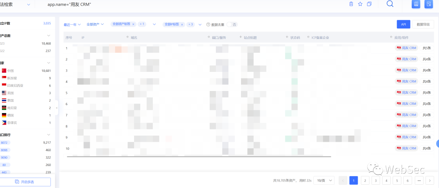This screenshot has height=188, width=439.
Task: Click the Singapore flag icon
Action: click(4, 78)
